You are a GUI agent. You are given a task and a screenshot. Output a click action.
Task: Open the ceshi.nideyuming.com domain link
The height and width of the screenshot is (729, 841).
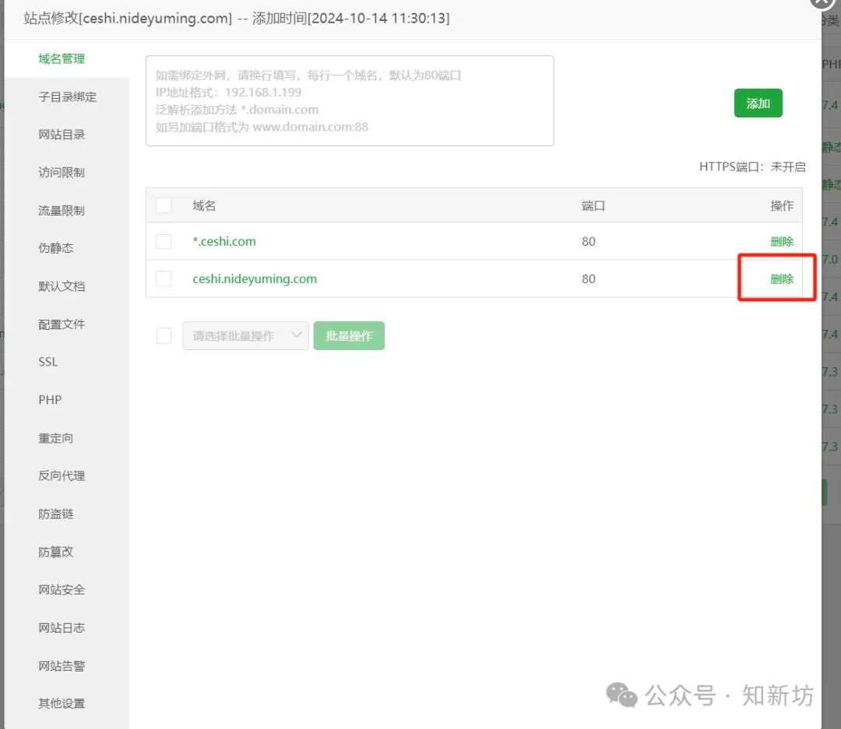coord(255,279)
